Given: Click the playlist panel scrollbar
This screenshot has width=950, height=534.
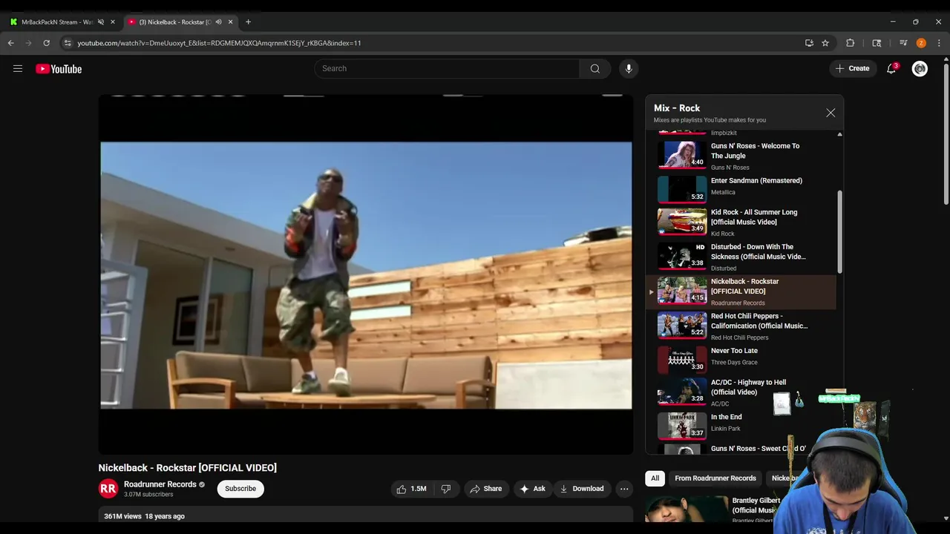Looking at the screenshot, I should tap(840, 231).
